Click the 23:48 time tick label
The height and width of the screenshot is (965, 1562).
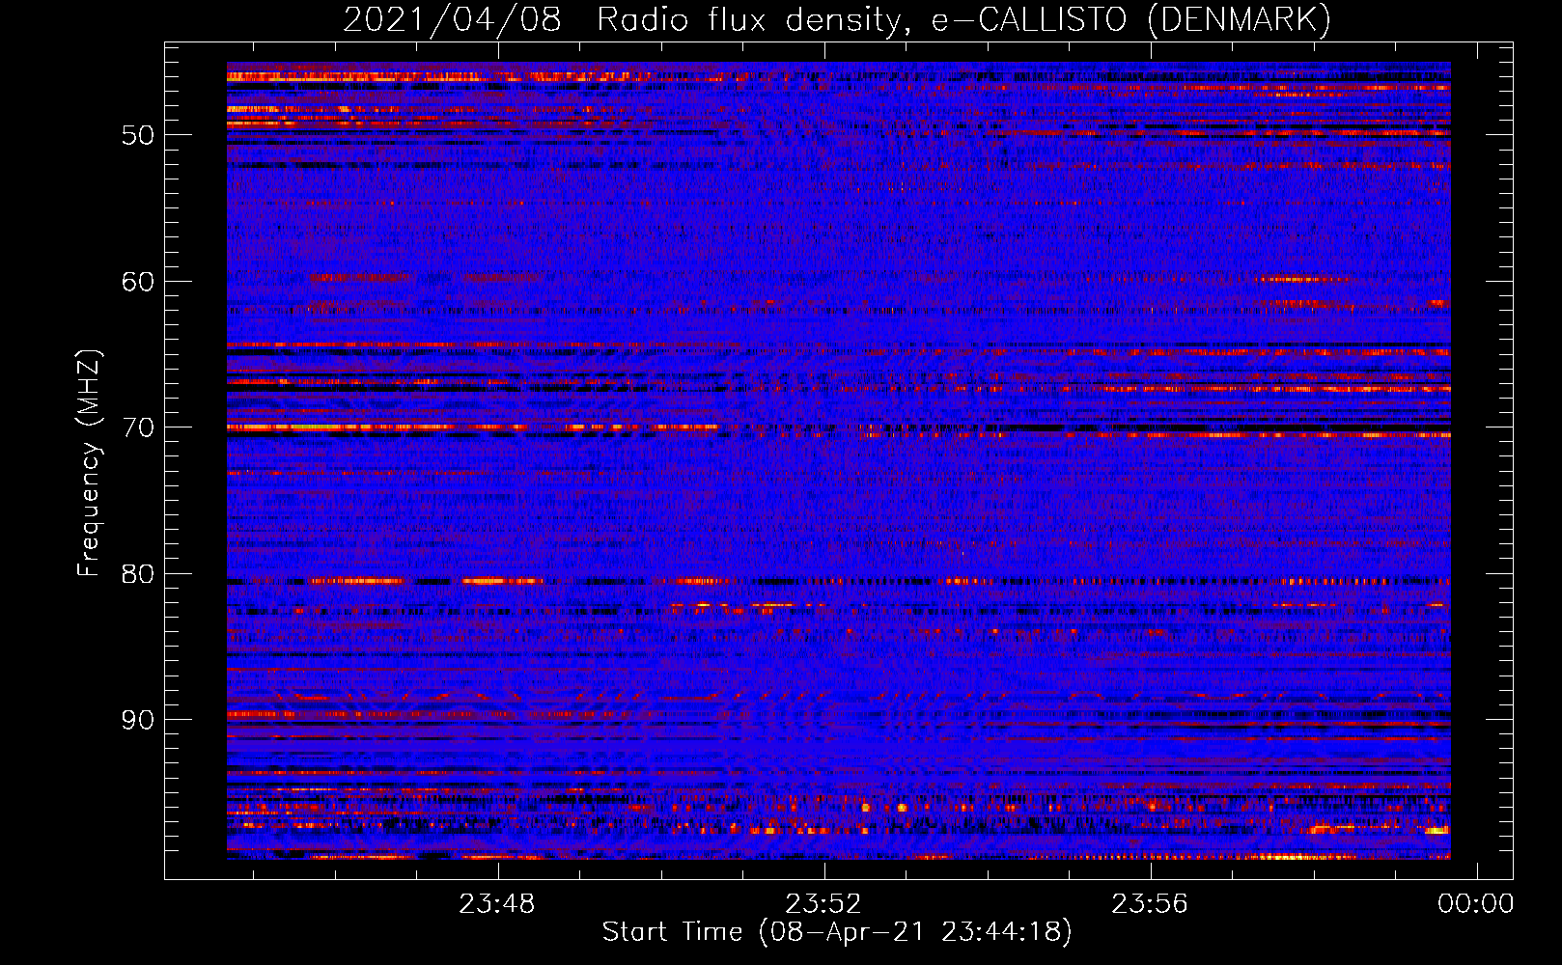[x=497, y=904]
